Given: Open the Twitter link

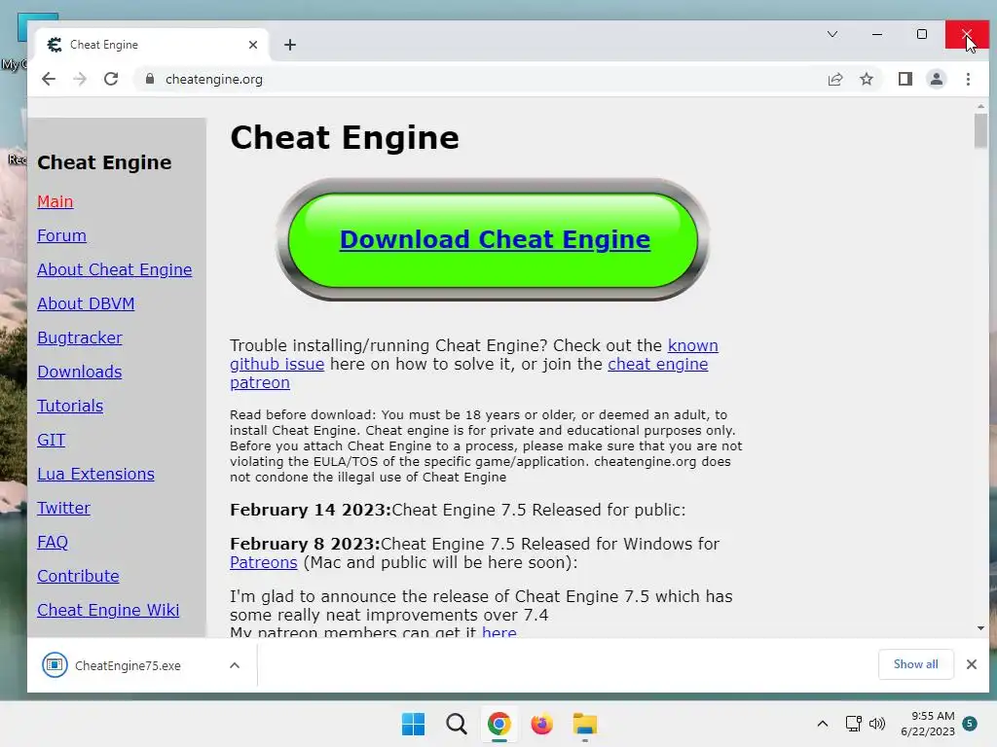Looking at the screenshot, I should pyautogui.click(x=63, y=508).
